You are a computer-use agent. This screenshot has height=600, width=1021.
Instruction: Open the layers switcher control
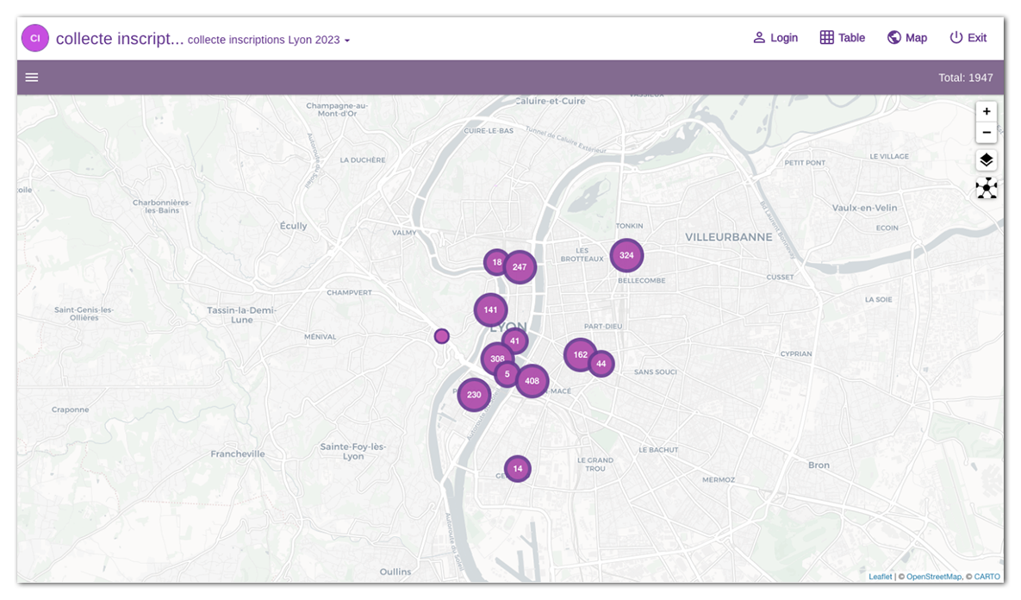(986, 159)
